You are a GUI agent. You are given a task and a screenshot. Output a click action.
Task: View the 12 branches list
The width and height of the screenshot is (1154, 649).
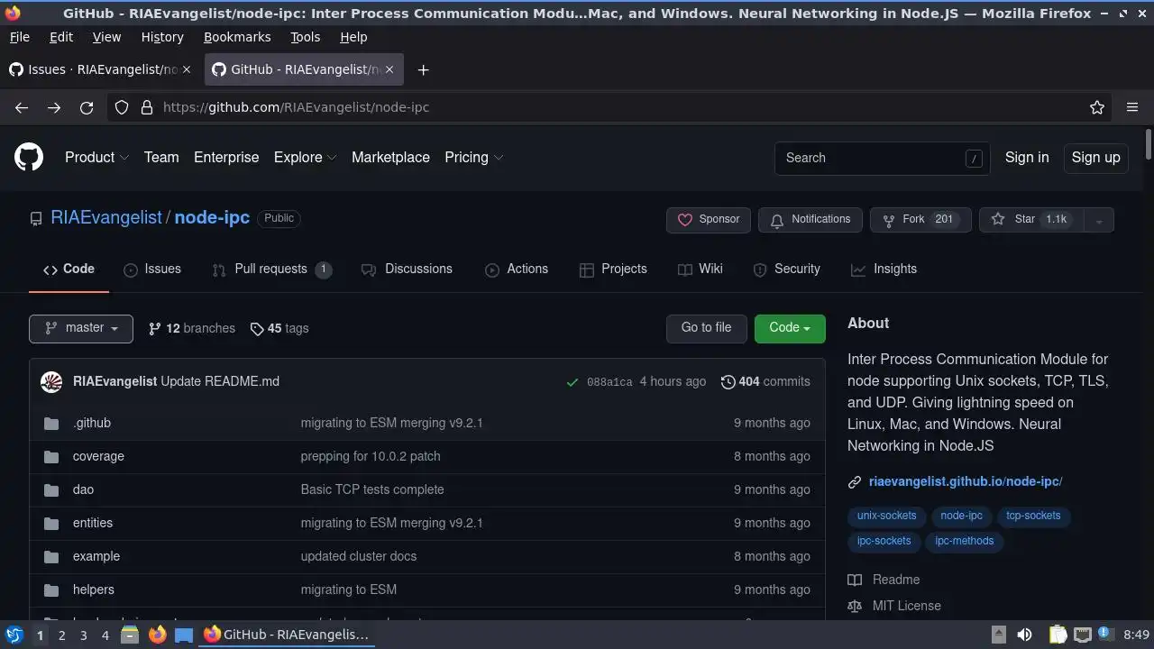tap(192, 328)
